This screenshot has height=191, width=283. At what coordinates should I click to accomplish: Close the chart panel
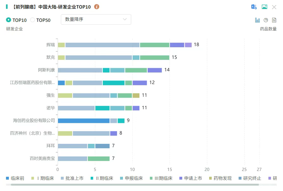point(274,7)
